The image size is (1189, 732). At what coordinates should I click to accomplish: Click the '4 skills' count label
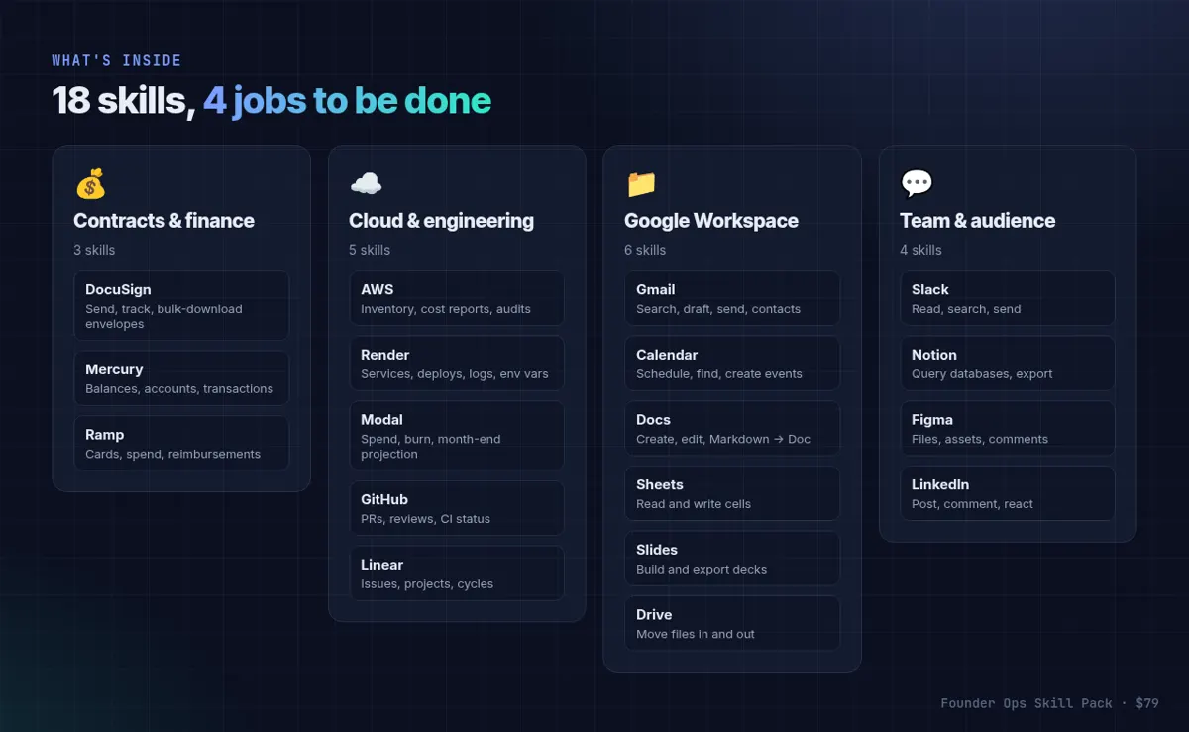tap(920, 250)
